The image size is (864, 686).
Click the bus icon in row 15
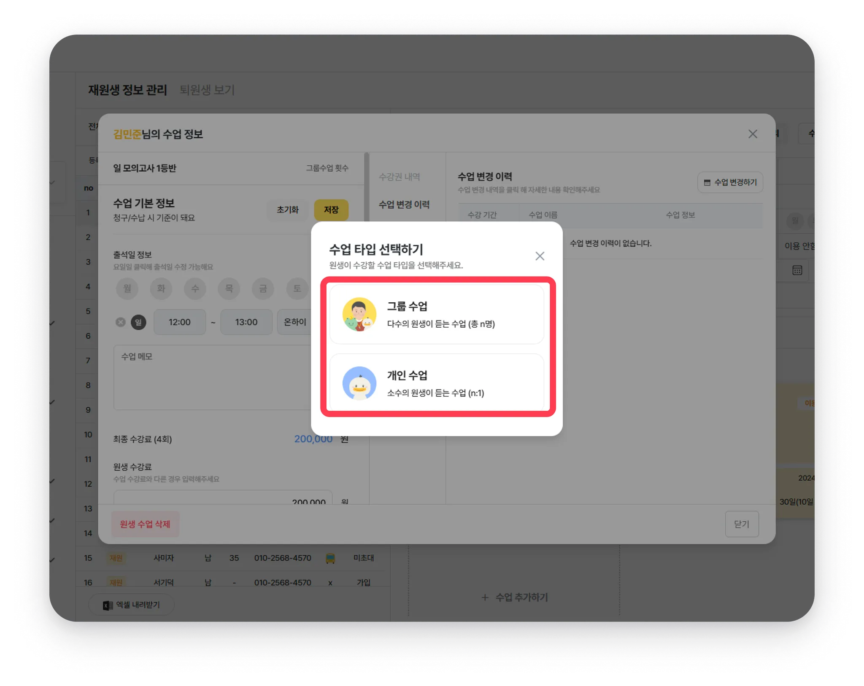point(330,558)
